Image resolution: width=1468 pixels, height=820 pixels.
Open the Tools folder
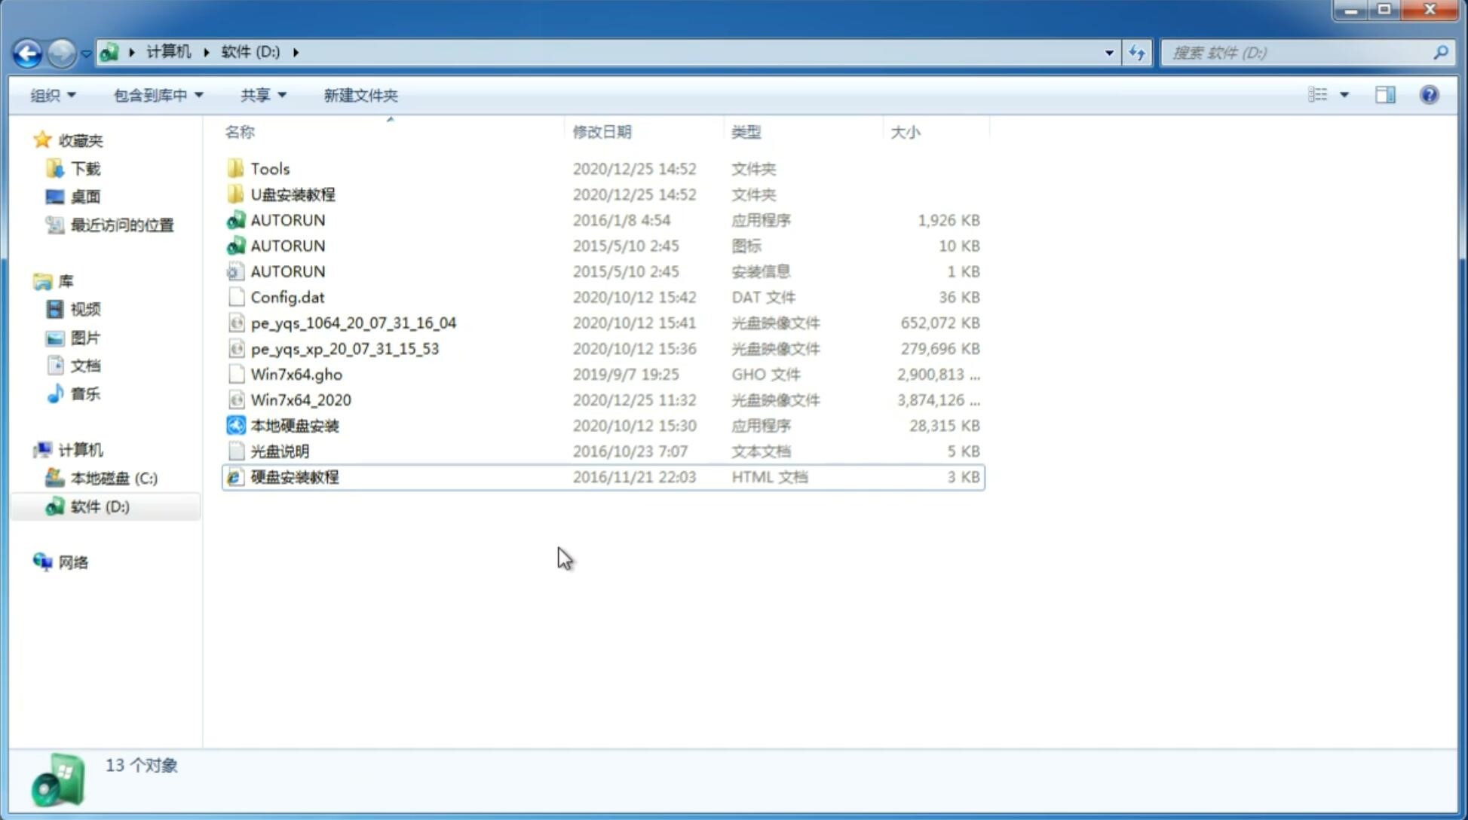click(x=269, y=168)
